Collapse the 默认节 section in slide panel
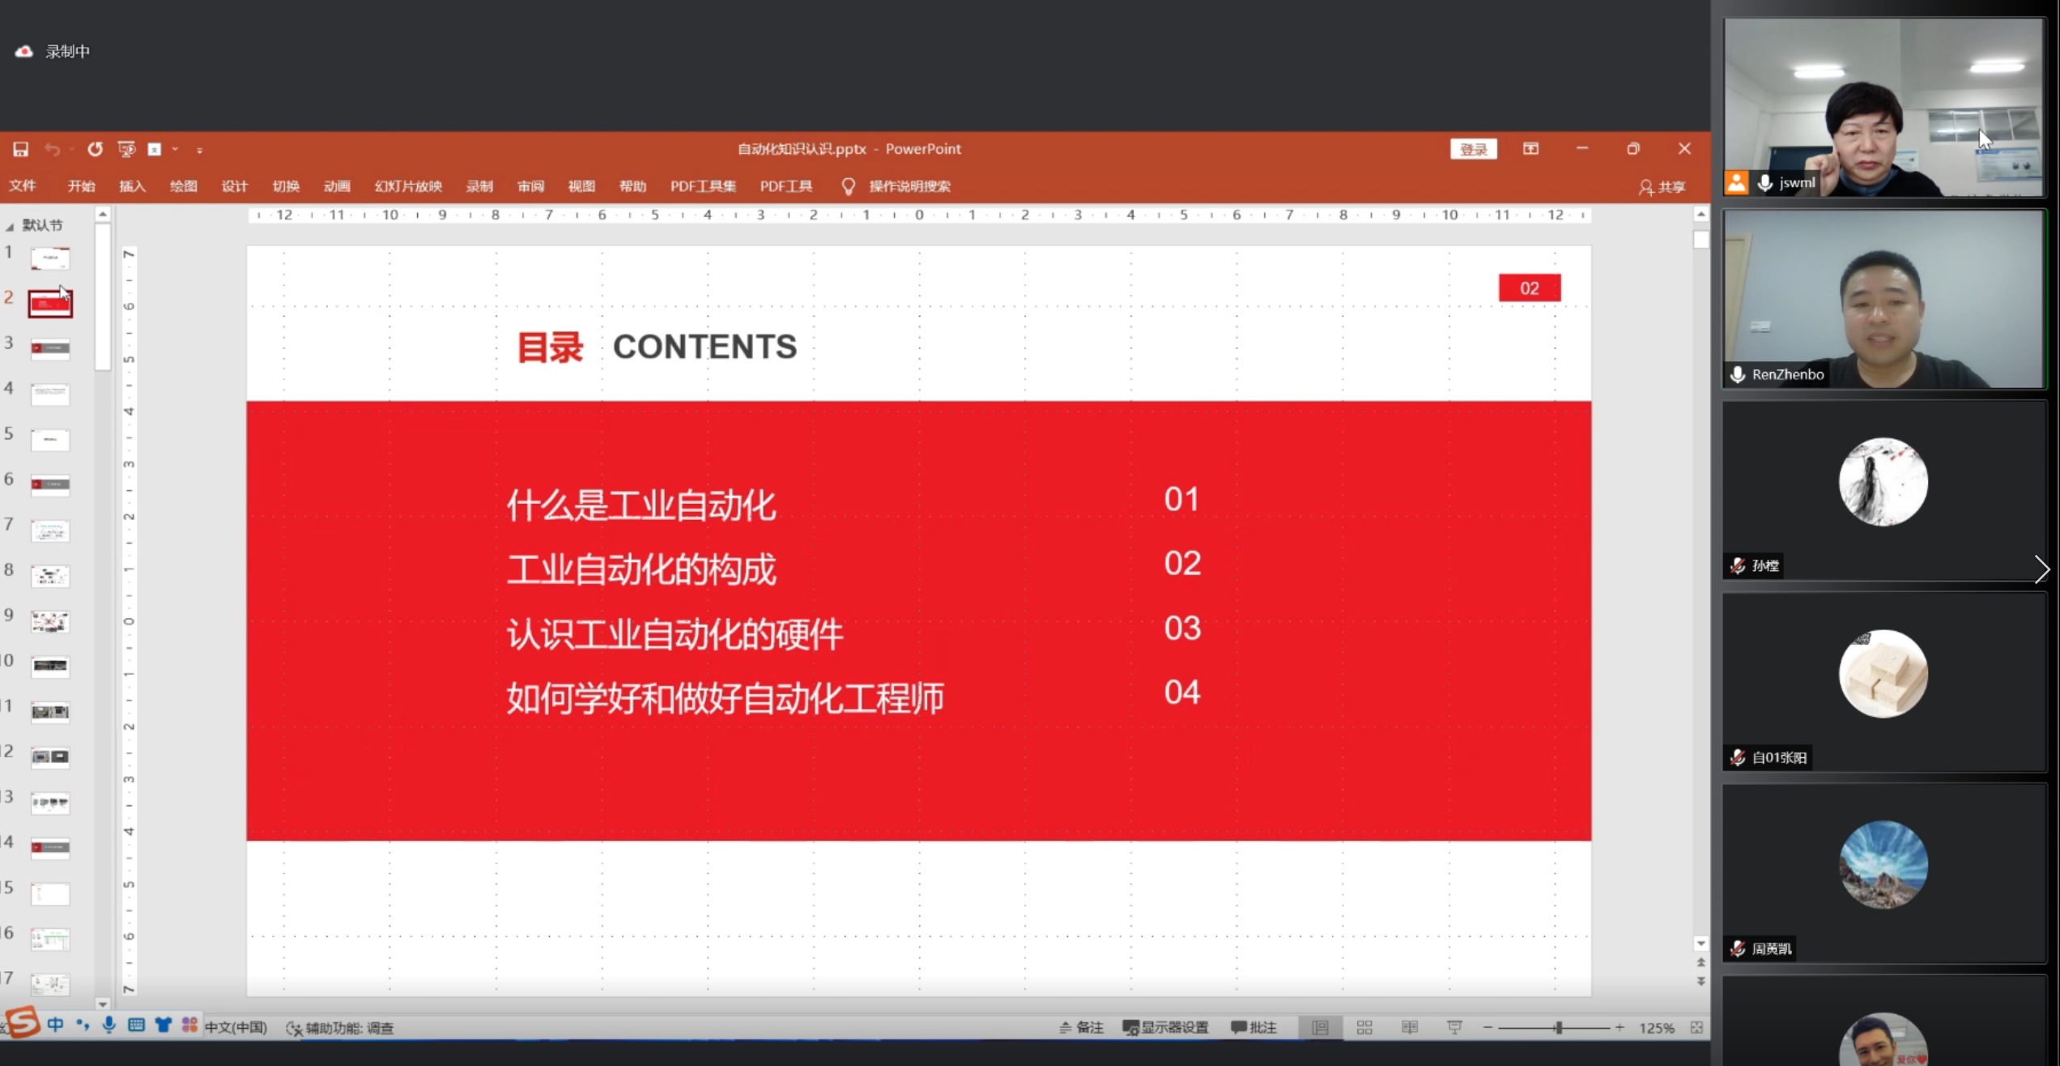The image size is (2060, 1066). (10, 226)
